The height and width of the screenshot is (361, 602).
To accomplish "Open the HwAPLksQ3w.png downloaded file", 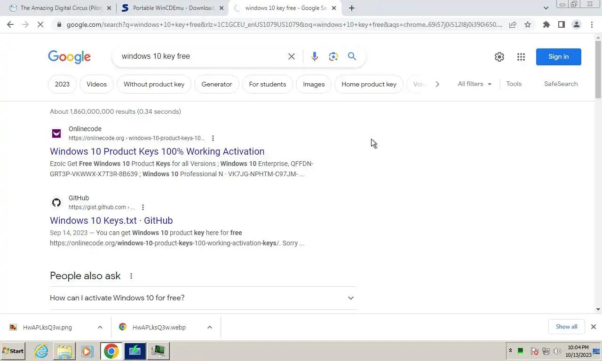I will tap(47, 327).
